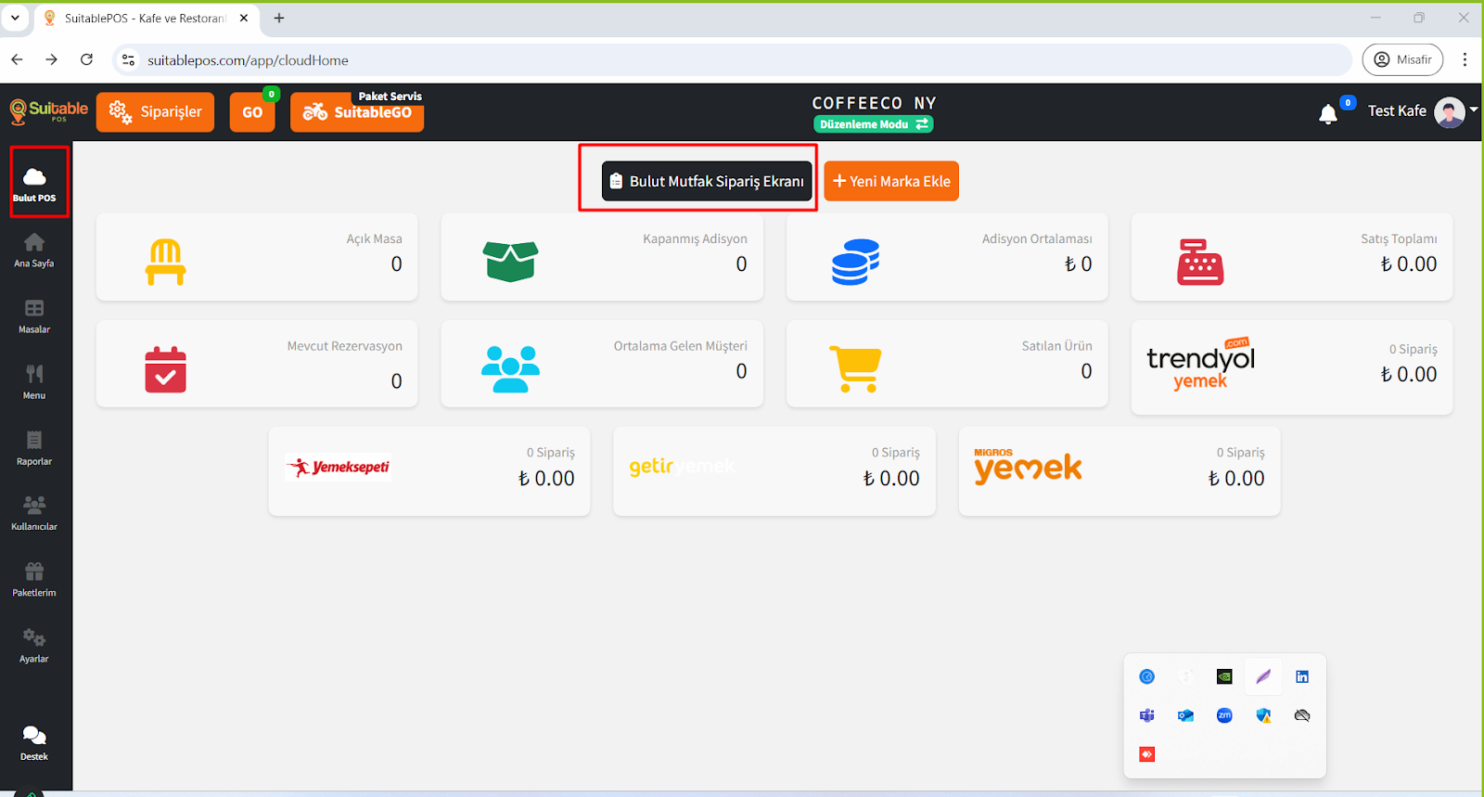Click the Trendyol Yemek logo
This screenshot has height=797, width=1484.
[1200, 364]
